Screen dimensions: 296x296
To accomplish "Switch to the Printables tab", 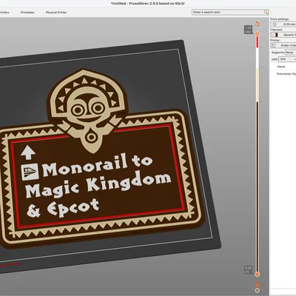I will pos(27,13).
